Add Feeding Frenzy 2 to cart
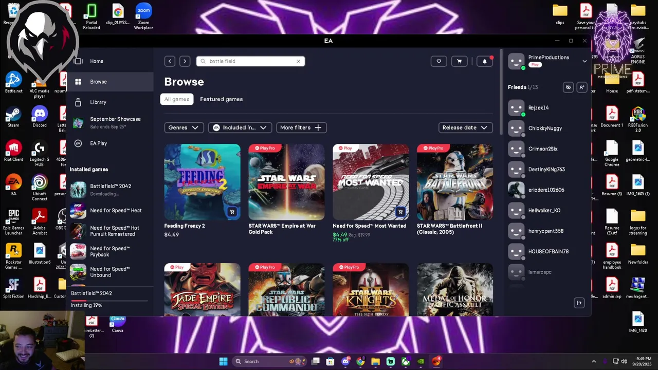Image resolution: width=658 pixels, height=370 pixels. (232, 212)
